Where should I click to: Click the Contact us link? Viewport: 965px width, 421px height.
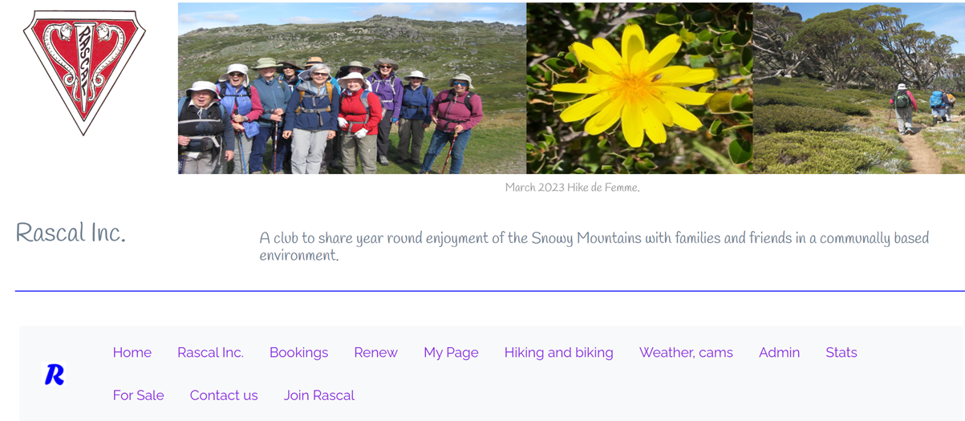(224, 395)
